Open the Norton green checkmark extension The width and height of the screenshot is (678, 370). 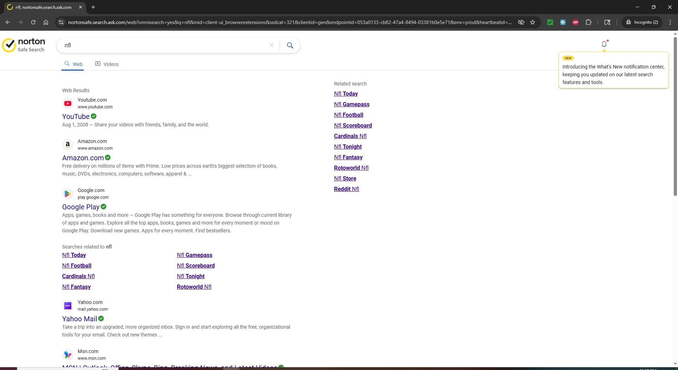550,22
